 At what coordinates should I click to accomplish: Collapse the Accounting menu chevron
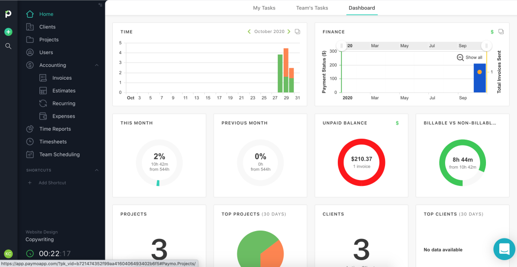point(97,65)
